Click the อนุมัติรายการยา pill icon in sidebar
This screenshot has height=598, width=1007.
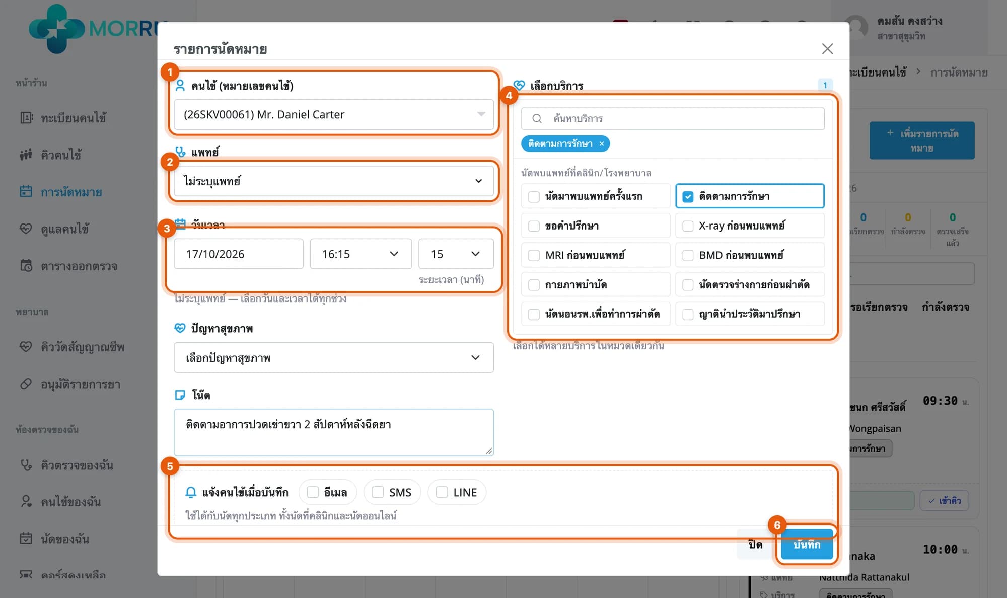(x=26, y=384)
